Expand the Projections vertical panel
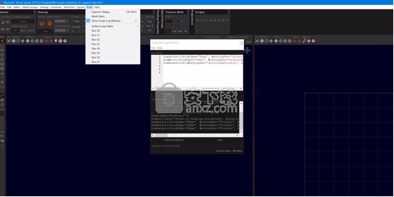The width and height of the screenshot is (394, 197). pos(192,17)
